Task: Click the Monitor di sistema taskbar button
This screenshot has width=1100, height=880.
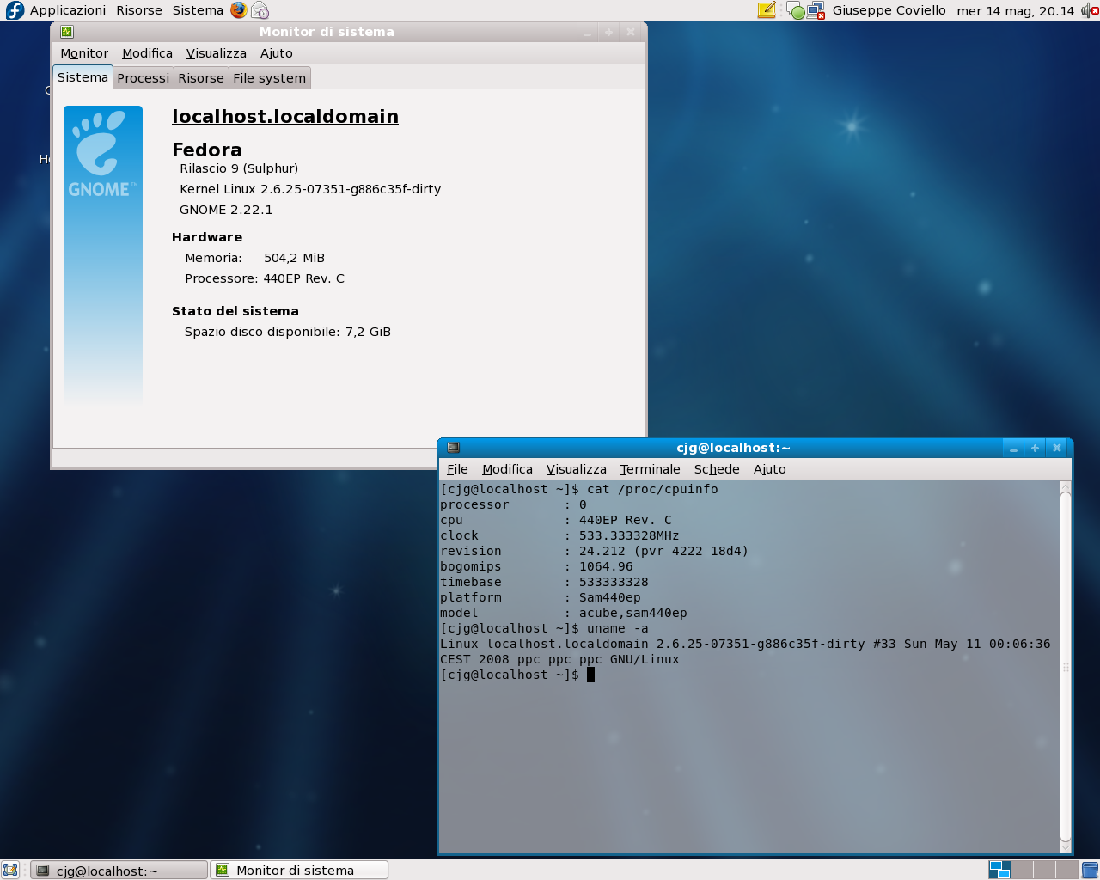Action: pos(300,870)
